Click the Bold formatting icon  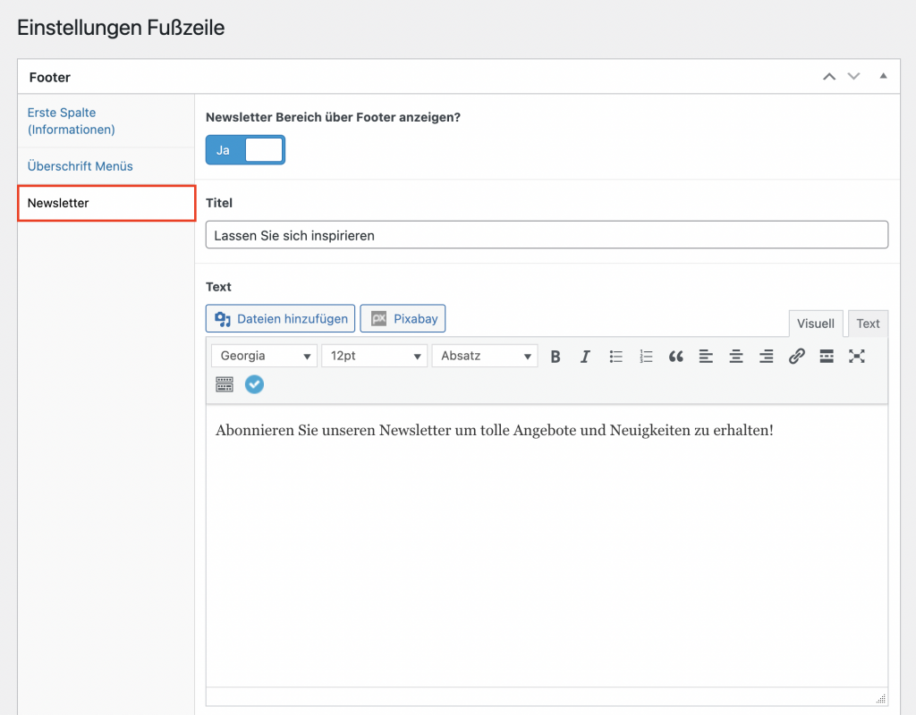[556, 357]
